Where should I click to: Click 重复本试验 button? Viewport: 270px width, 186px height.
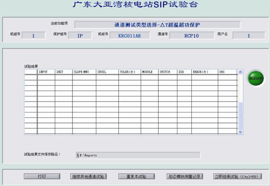point(136,176)
